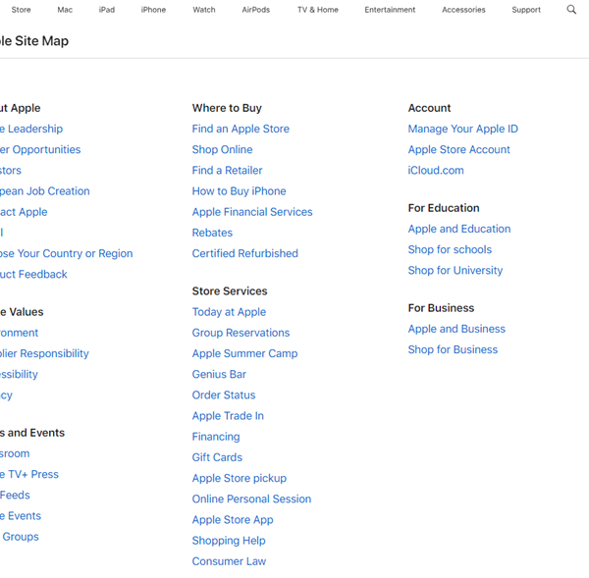
Task: Click the Consumer Law link
Action: [229, 561]
